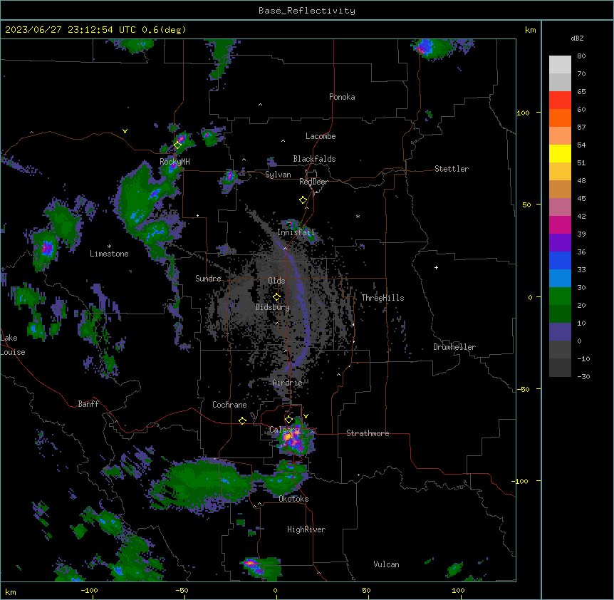Click the Stettler city label

coord(452,169)
